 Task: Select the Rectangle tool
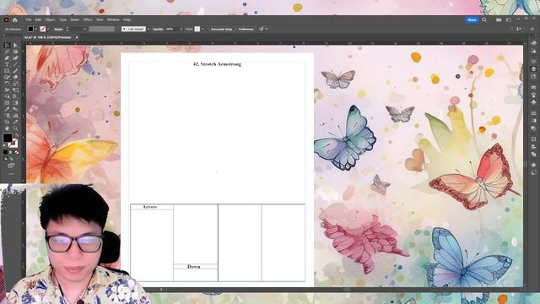coord(7,71)
